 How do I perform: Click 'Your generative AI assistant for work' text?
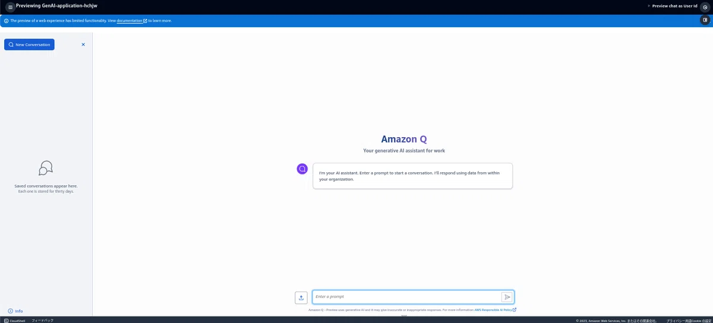point(404,151)
